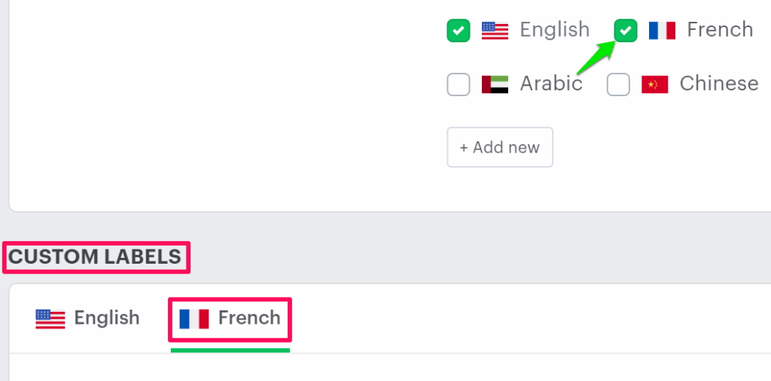Click the Add new language button
Screen dimensions: 771x381
coord(500,147)
